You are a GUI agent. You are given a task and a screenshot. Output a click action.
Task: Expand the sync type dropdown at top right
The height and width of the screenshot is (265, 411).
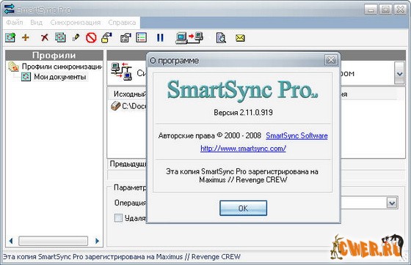coord(399,73)
